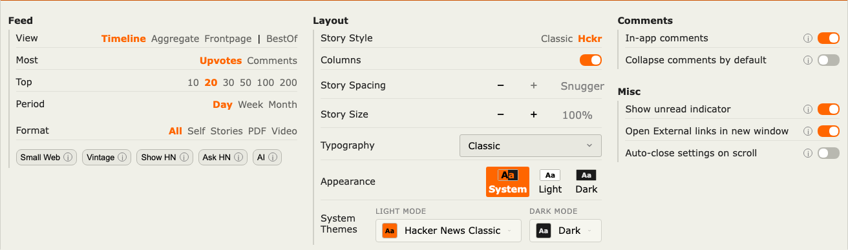Select Hckr story style

[x=590, y=39]
